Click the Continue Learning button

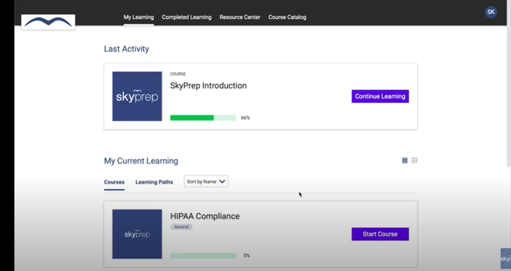[380, 96]
